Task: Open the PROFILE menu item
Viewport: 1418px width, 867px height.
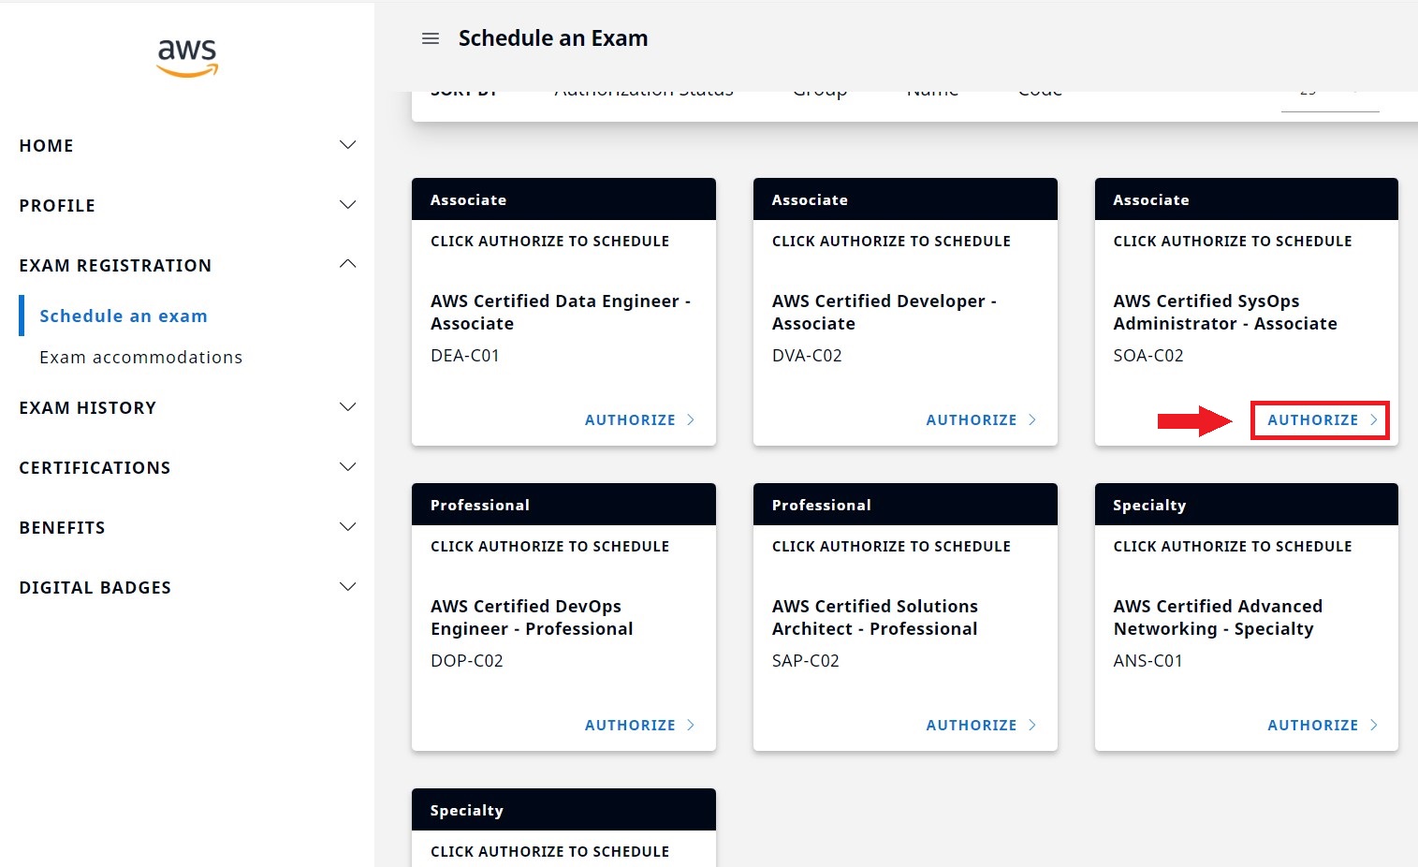Action: coord(57,206)
